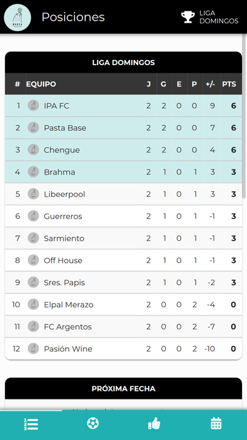This screenshot has height=440, width=247.
Task: Select Libeerpool in the standings
Action: tap(64, 194)
